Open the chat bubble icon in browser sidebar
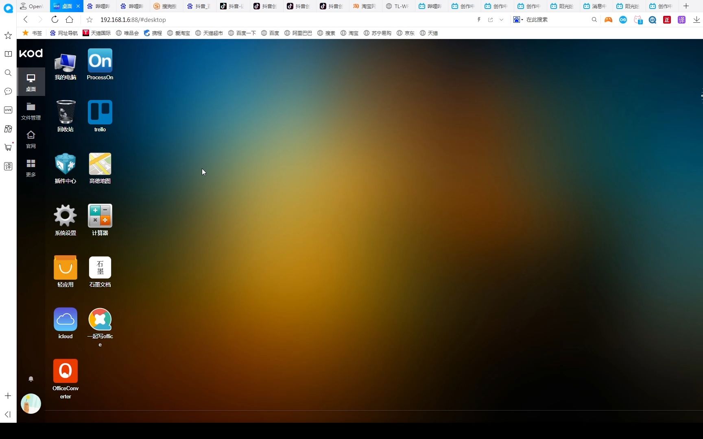This screenshot has height=439, width=703. pos(8,91)
